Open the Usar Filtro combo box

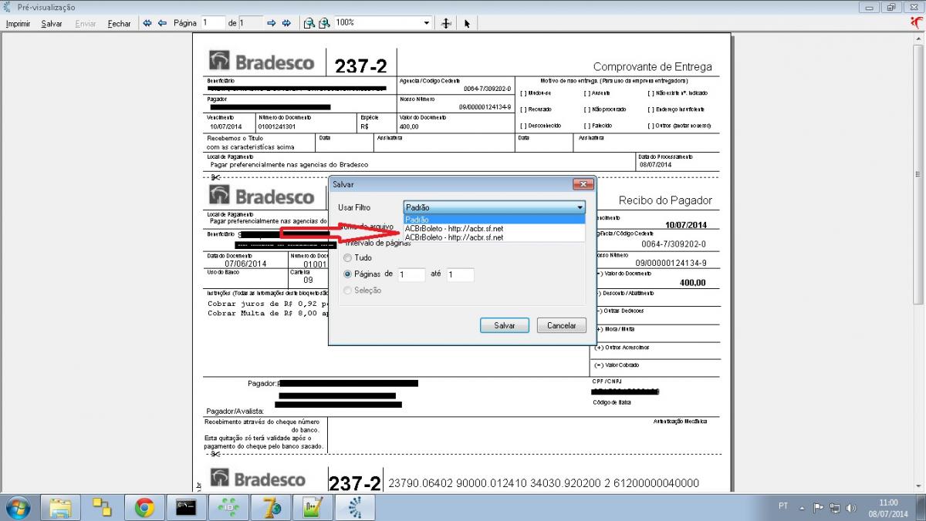[495, 207]
